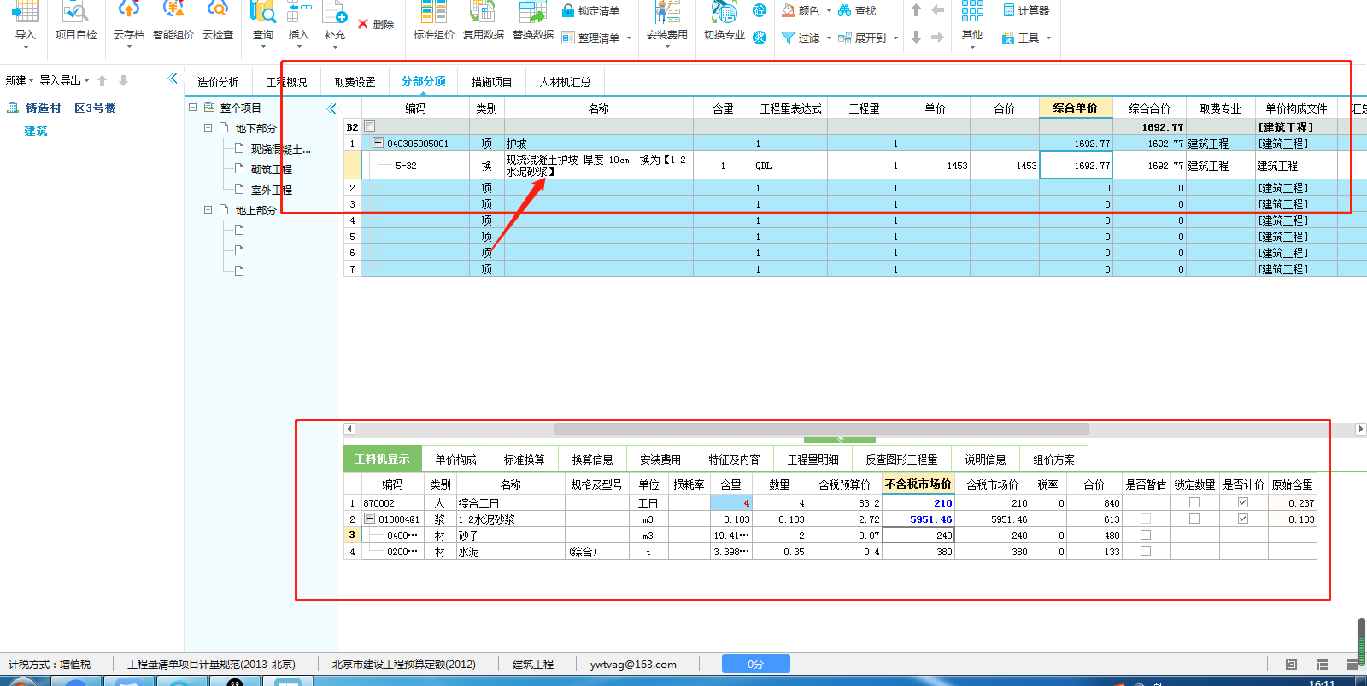Select 砌筑工程 in the tree
Viewport: 1367px width, 686px height.
pos(272,169)
